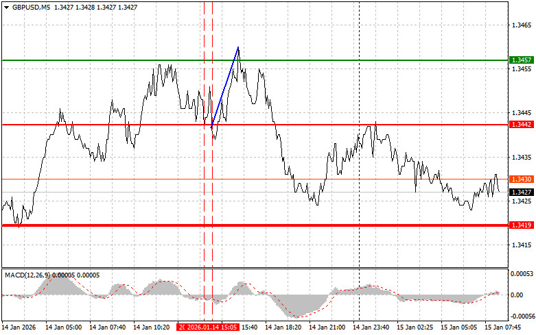Click the 14 Jan 10:20 time label

coord(152,327)
